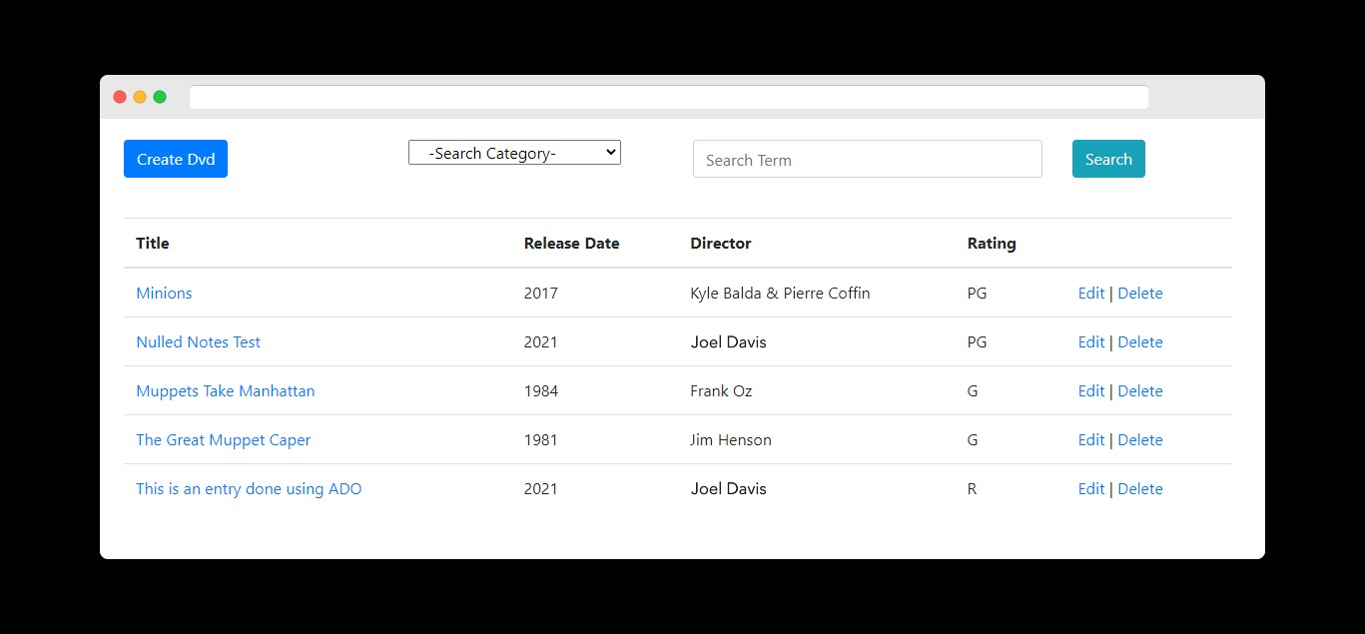Select the G rating in Muppets Take Manhattan row
This screenshot has height=634, width=1365.
pyautogui.click(x=973, y=390)
